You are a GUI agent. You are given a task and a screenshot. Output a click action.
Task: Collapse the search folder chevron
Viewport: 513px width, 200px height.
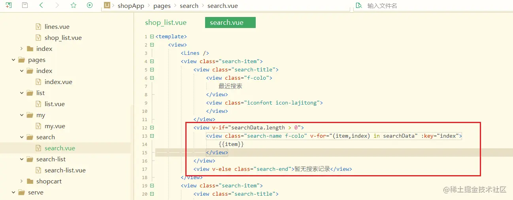point(22,137)
